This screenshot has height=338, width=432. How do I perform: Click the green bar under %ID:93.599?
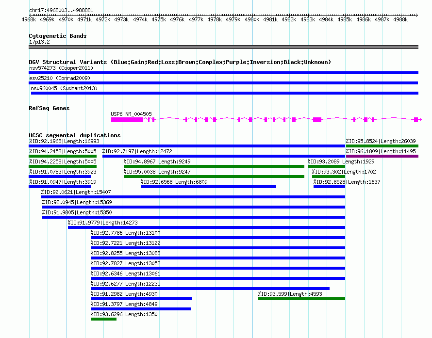[x=302, y=299]
